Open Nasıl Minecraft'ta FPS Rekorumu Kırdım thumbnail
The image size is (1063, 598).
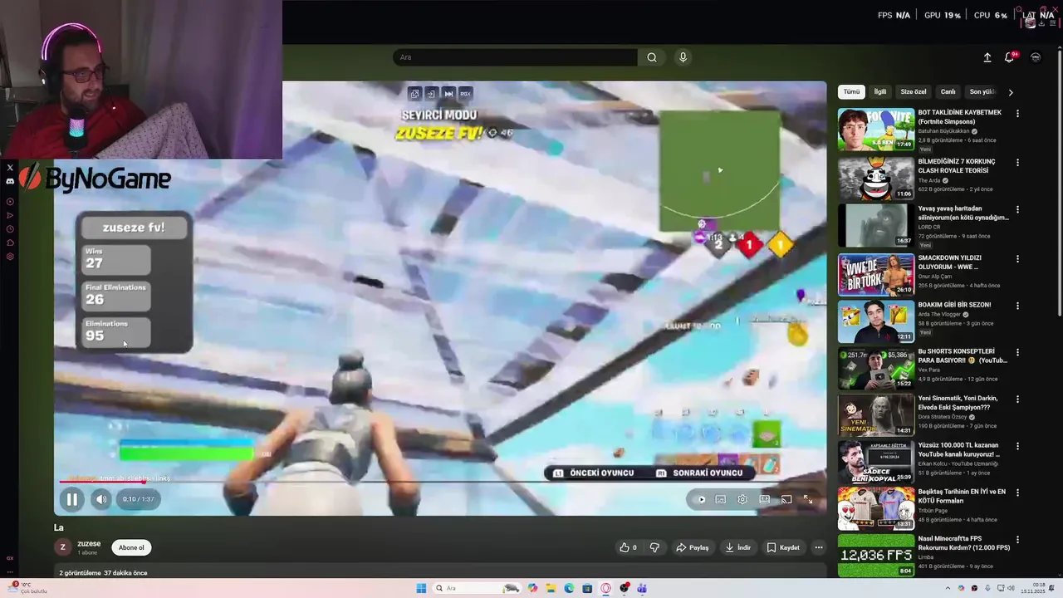875,556
